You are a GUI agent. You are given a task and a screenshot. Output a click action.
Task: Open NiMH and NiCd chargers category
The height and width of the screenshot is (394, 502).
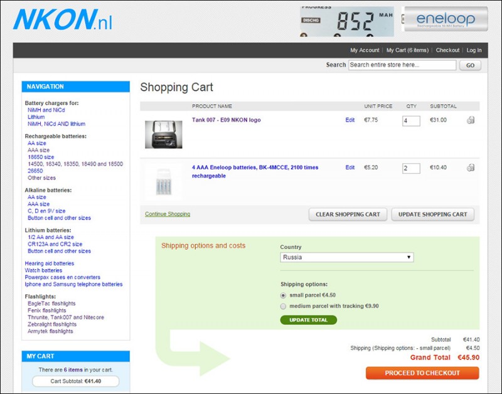46,110
